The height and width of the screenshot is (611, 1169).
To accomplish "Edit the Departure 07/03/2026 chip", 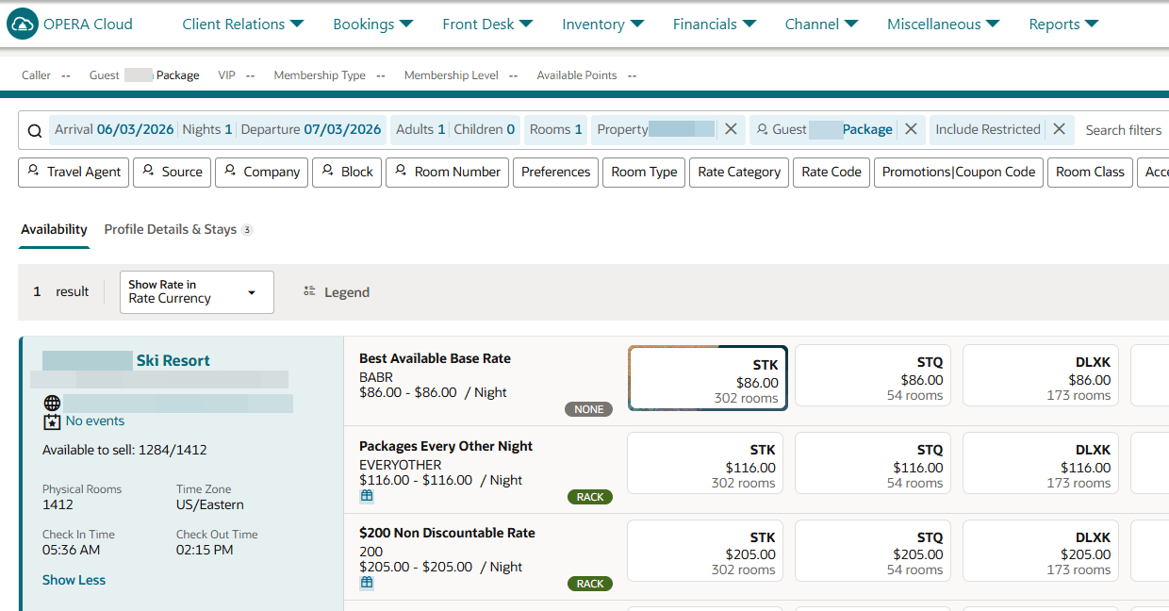I will click(311, 129).
